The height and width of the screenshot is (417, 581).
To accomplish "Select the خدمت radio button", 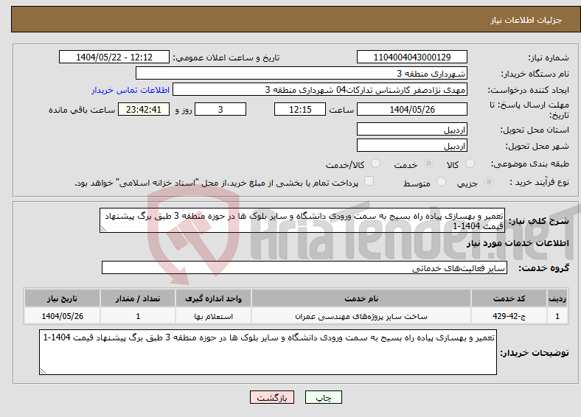I will (x=428, y=164).
